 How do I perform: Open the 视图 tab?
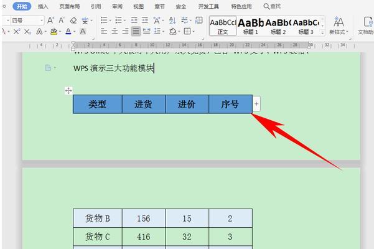tap(138, 6)
